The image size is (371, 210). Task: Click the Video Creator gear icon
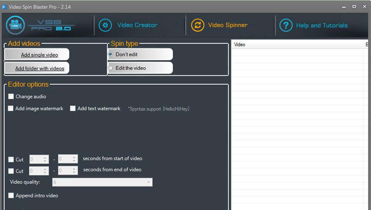point(105,25)
